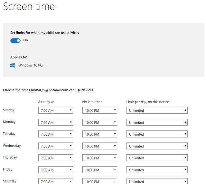The width and height of the screenshot is (206, 184).
Task: Click the Friday row label
Action: (7, 169)
